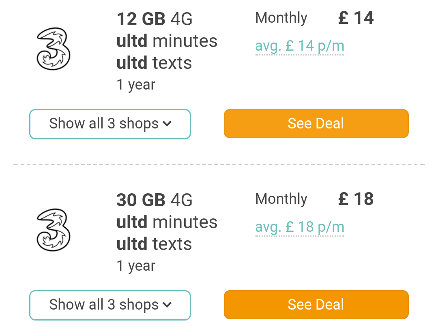Click ultd minutes in the 12 GB plan
438x327 pixels.
[x=167, y=41]
